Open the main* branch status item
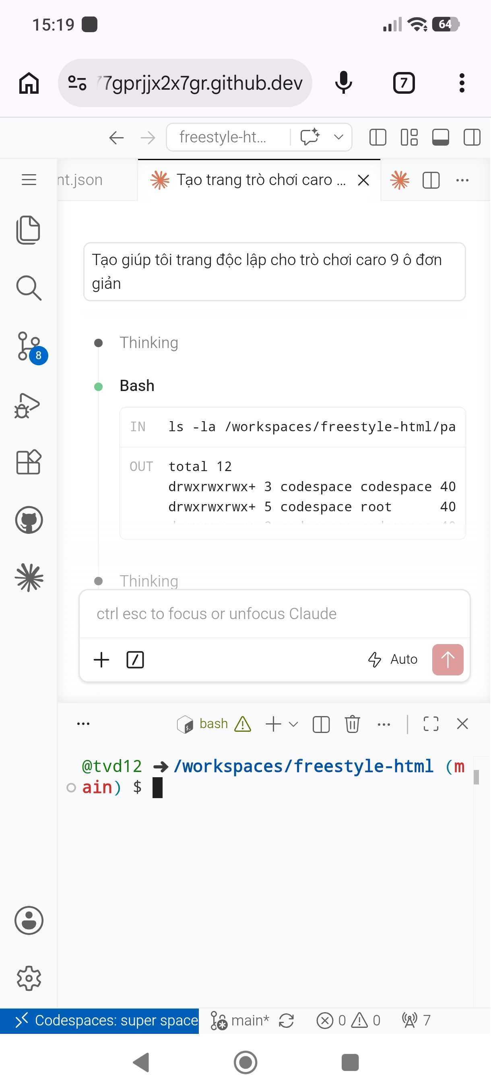 click(240, 1021)
